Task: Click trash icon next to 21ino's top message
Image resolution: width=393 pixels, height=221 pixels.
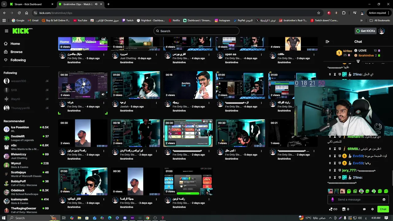Action: [330, 74]
